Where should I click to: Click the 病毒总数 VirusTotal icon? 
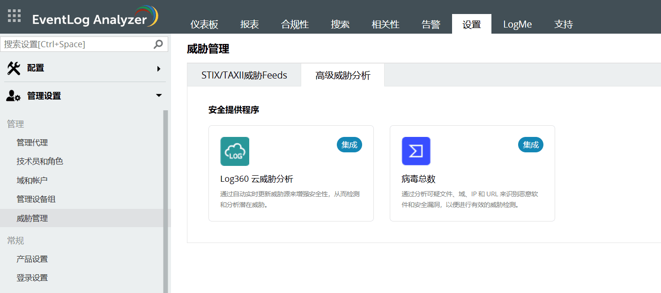416,151
